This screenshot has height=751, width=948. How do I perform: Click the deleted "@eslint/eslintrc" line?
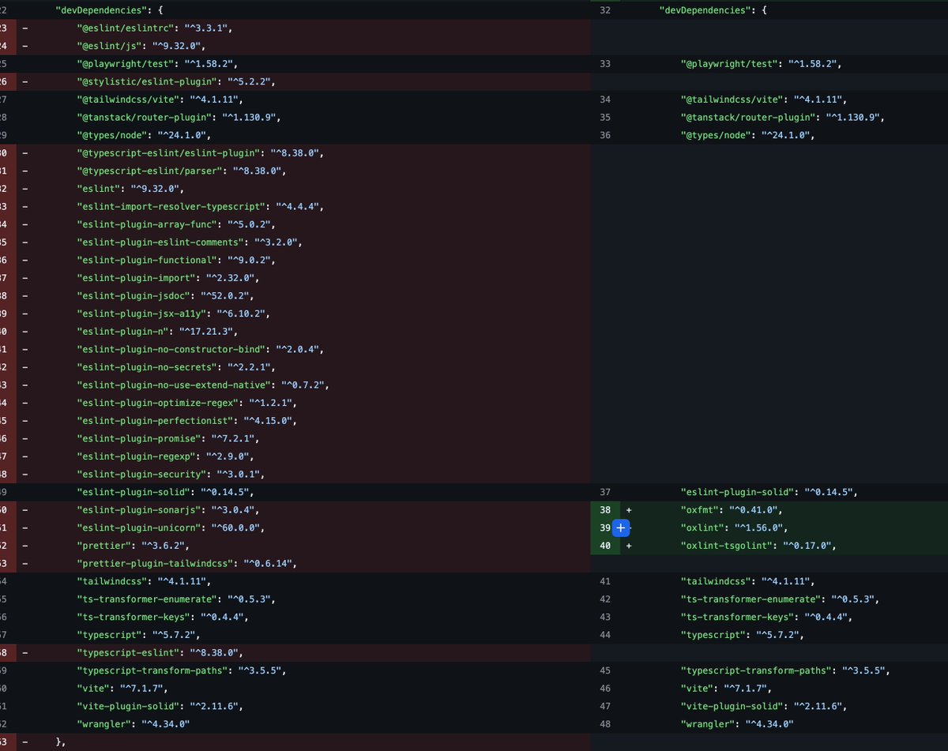(295, 28)
